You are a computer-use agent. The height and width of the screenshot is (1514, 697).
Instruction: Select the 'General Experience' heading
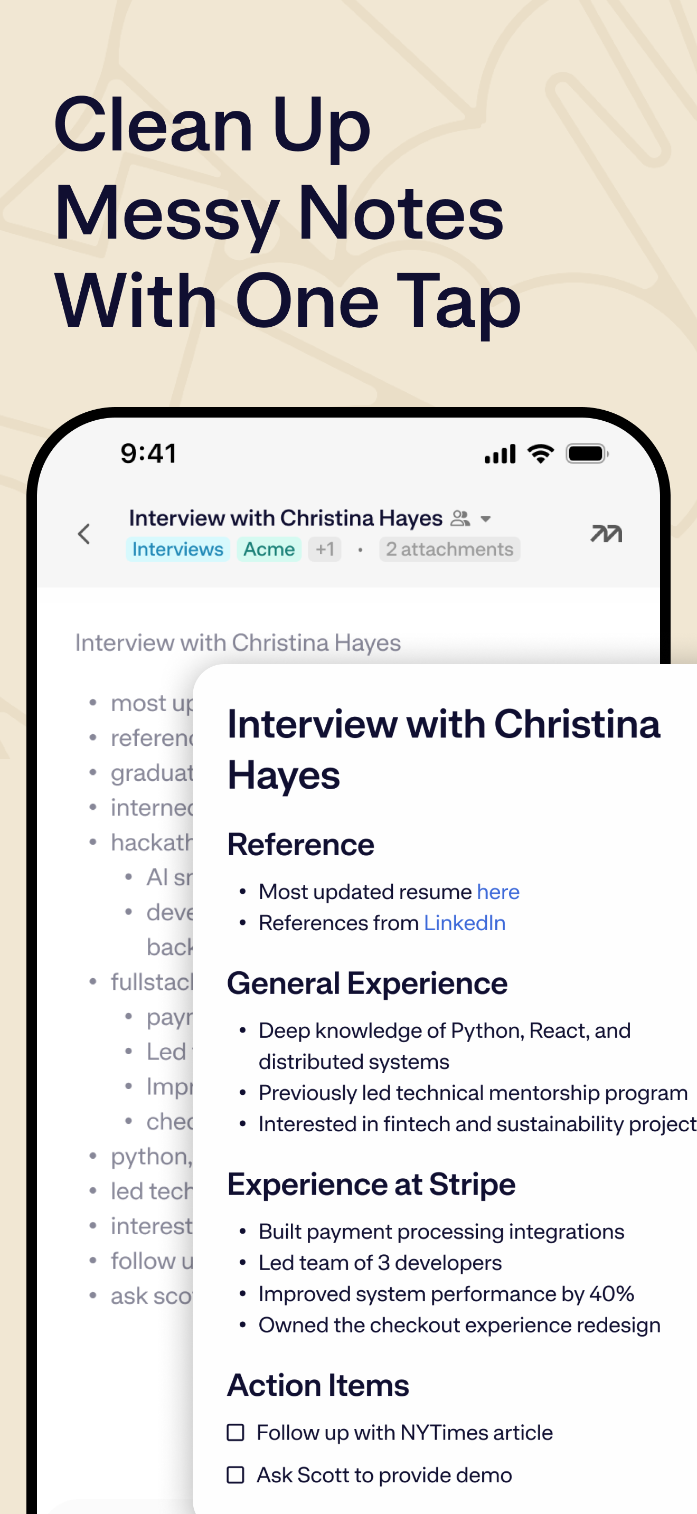368,983
